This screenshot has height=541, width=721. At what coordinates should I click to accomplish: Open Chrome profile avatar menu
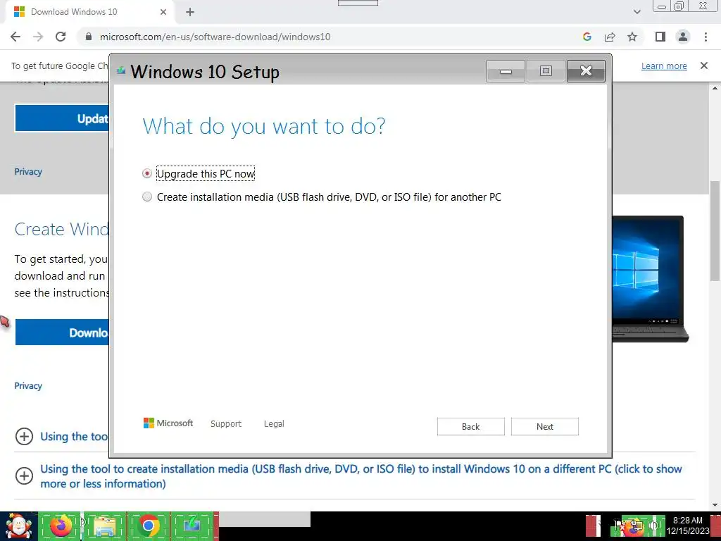click(x=683, y=37)
